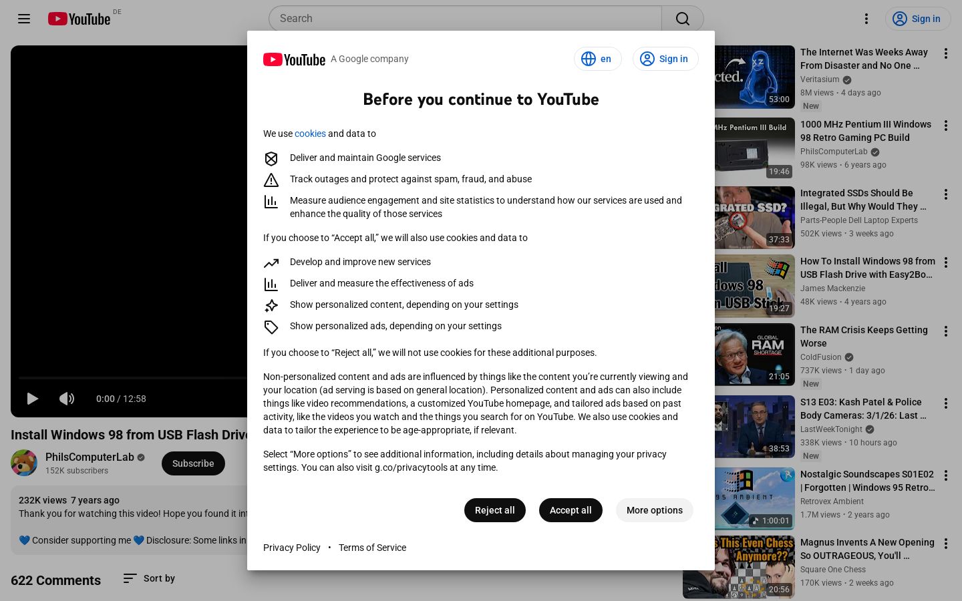Open options for The RAM Crisis video
The width and height of the screenshot is (962, 601).
click(x=946, y=331)
